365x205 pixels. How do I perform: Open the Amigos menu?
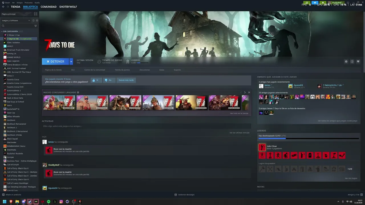pyautogui.click(x=20, y=3)
